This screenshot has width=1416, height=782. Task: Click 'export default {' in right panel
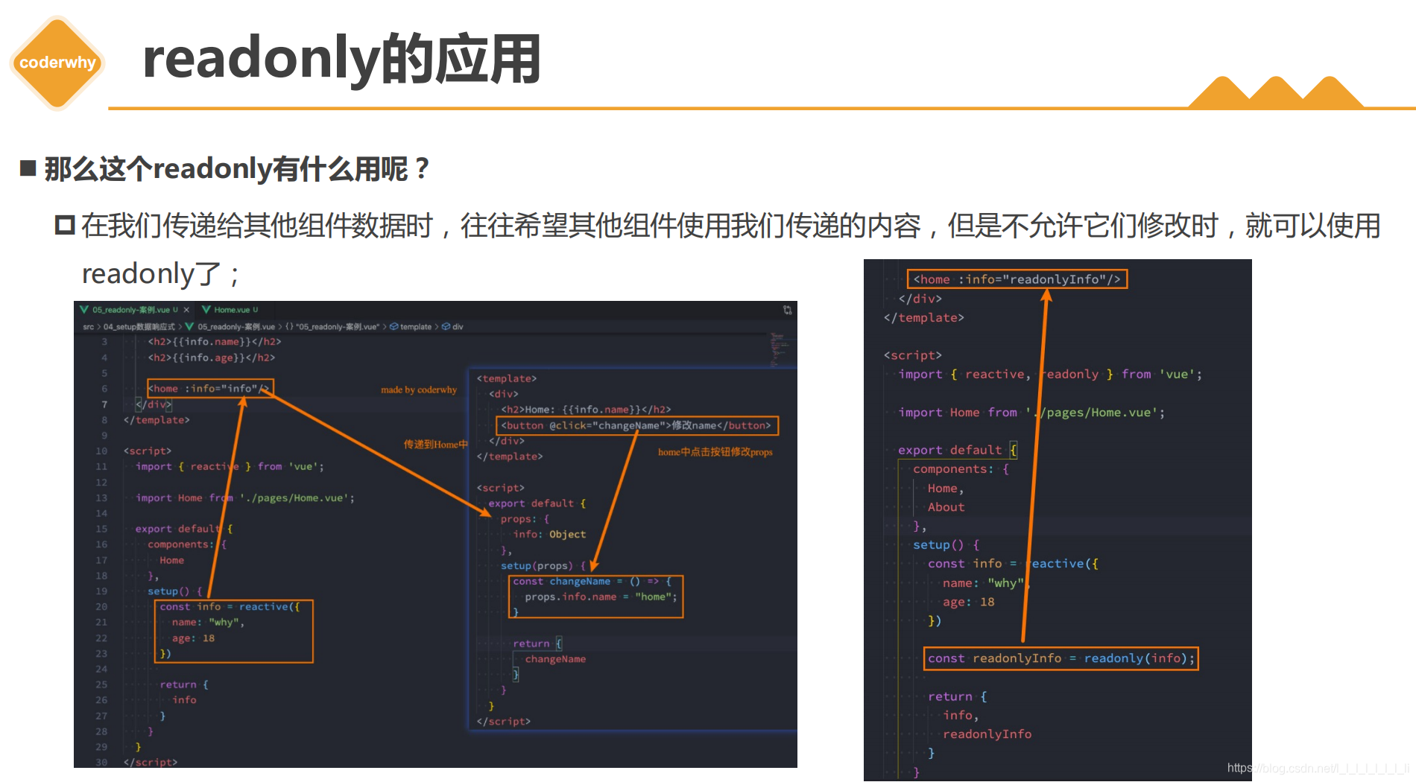tap(958, 450)
